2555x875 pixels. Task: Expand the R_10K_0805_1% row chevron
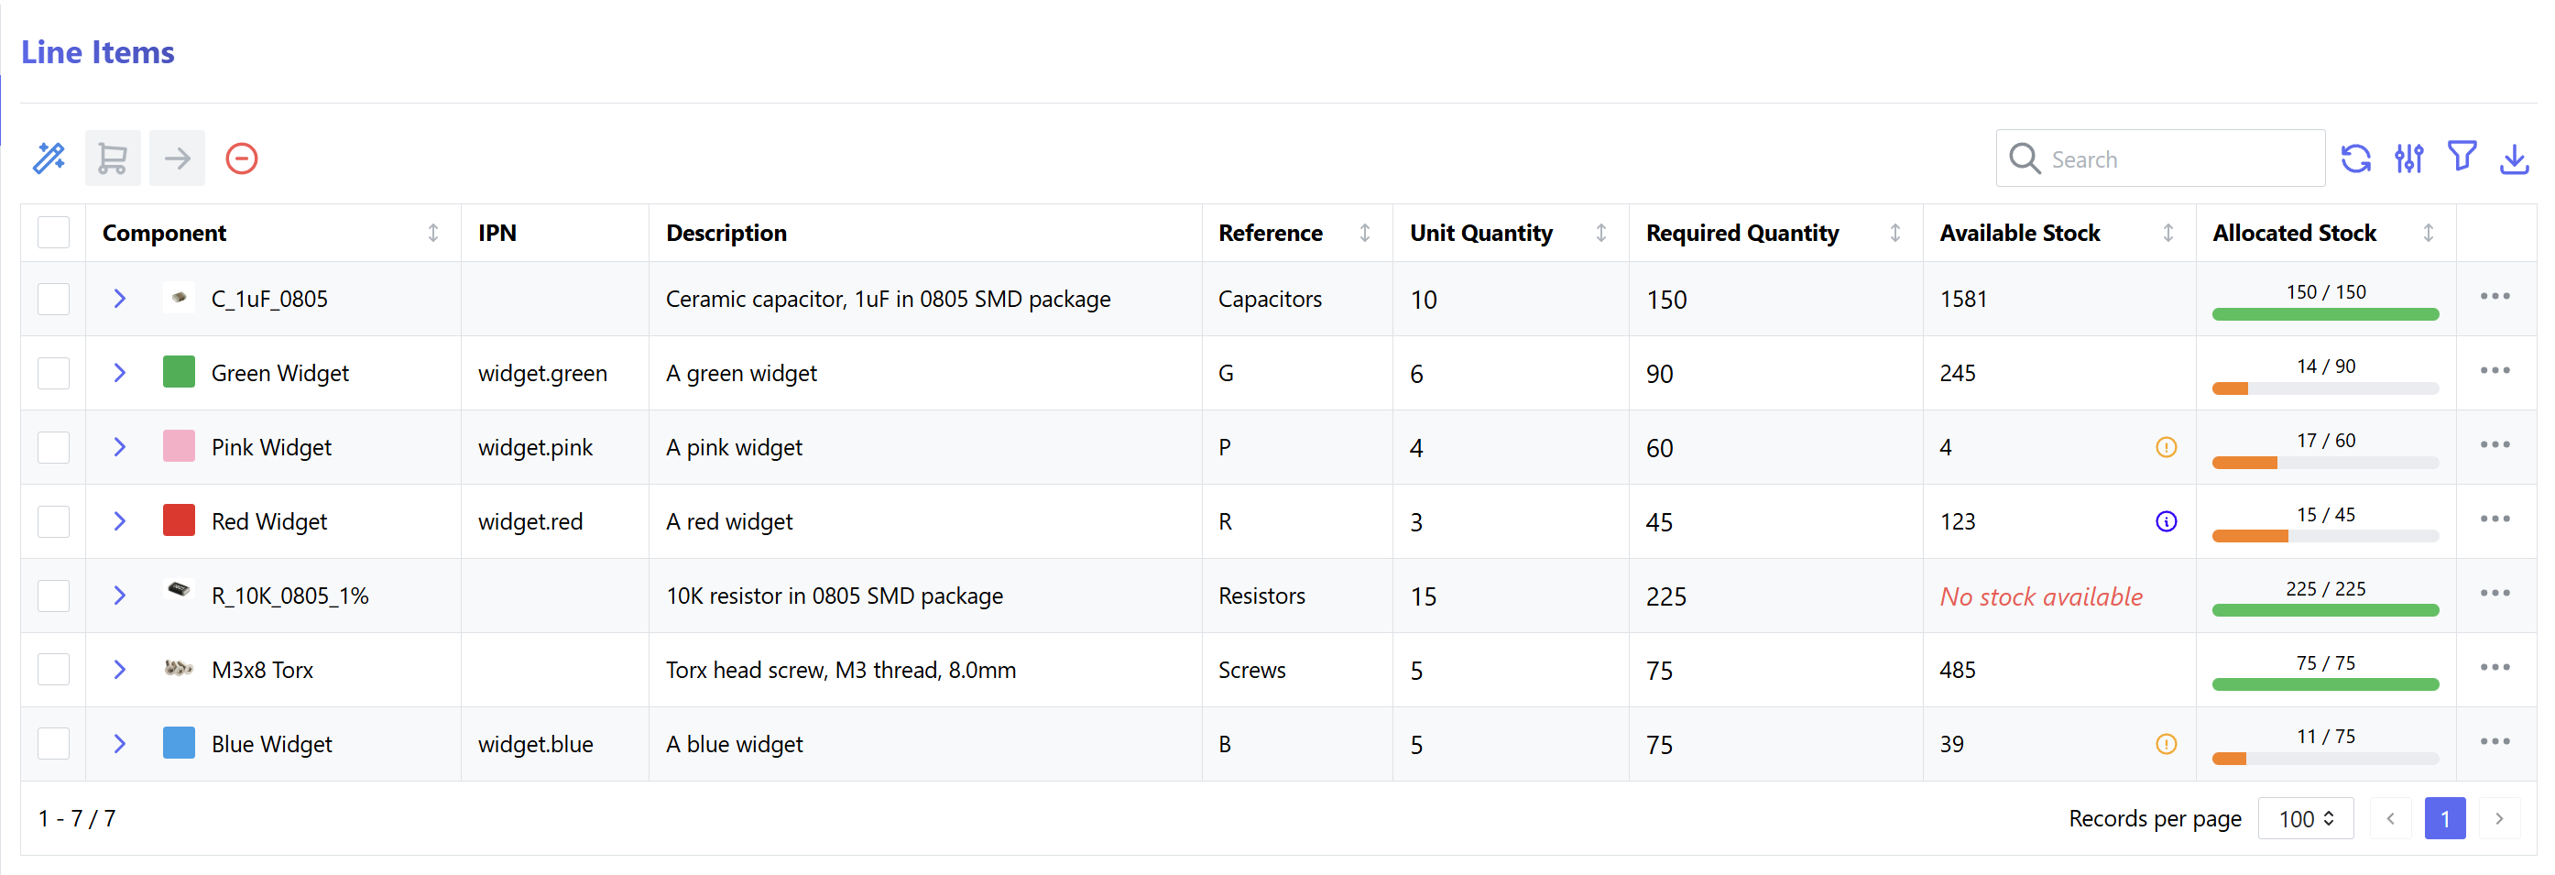coord(120,596)
